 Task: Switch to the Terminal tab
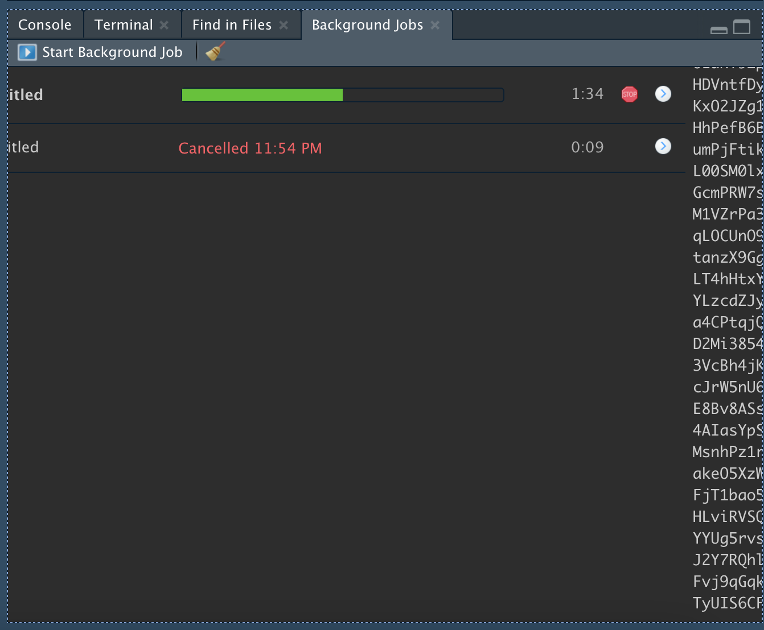[x=123, y=24]
